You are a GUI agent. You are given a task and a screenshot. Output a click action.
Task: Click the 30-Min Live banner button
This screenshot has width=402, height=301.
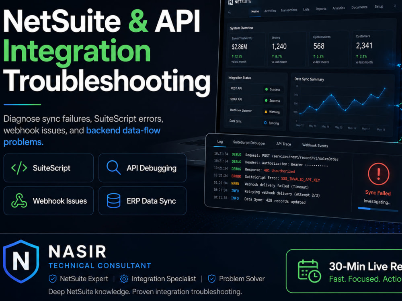pos(344,271)
